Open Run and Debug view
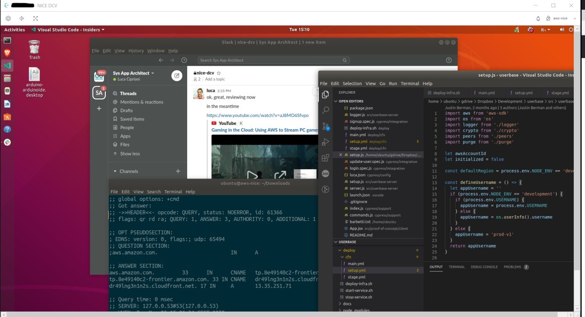 325,142
